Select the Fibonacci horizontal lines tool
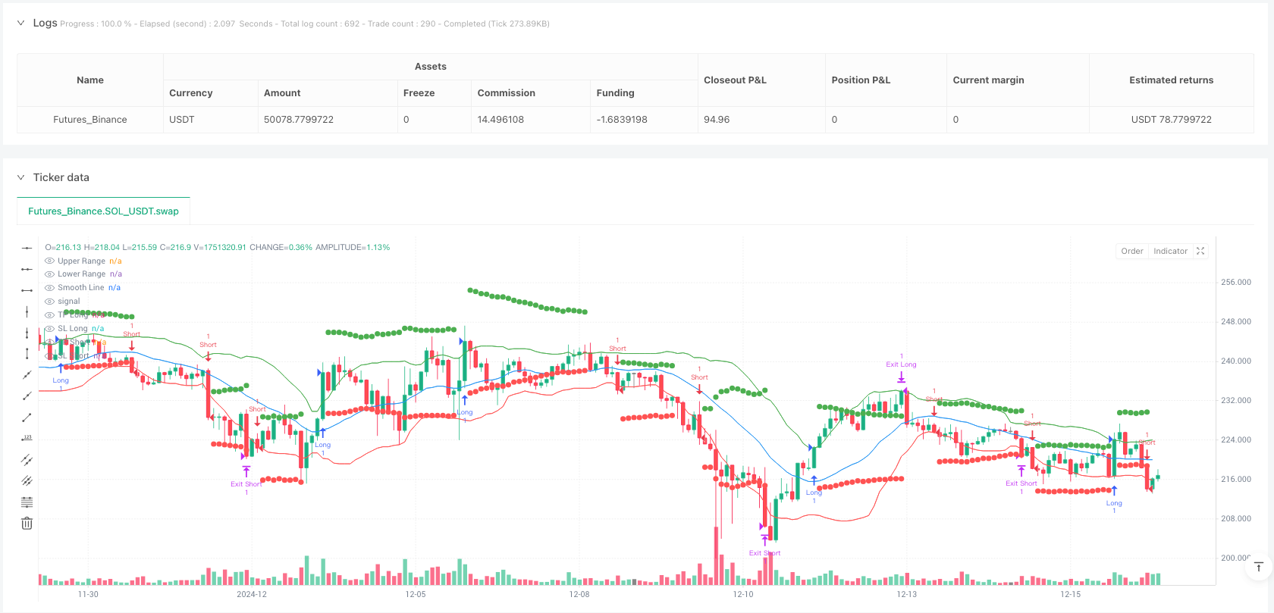Image resolution: width=1274 pixels, height=613 pixels. (27, 502)
